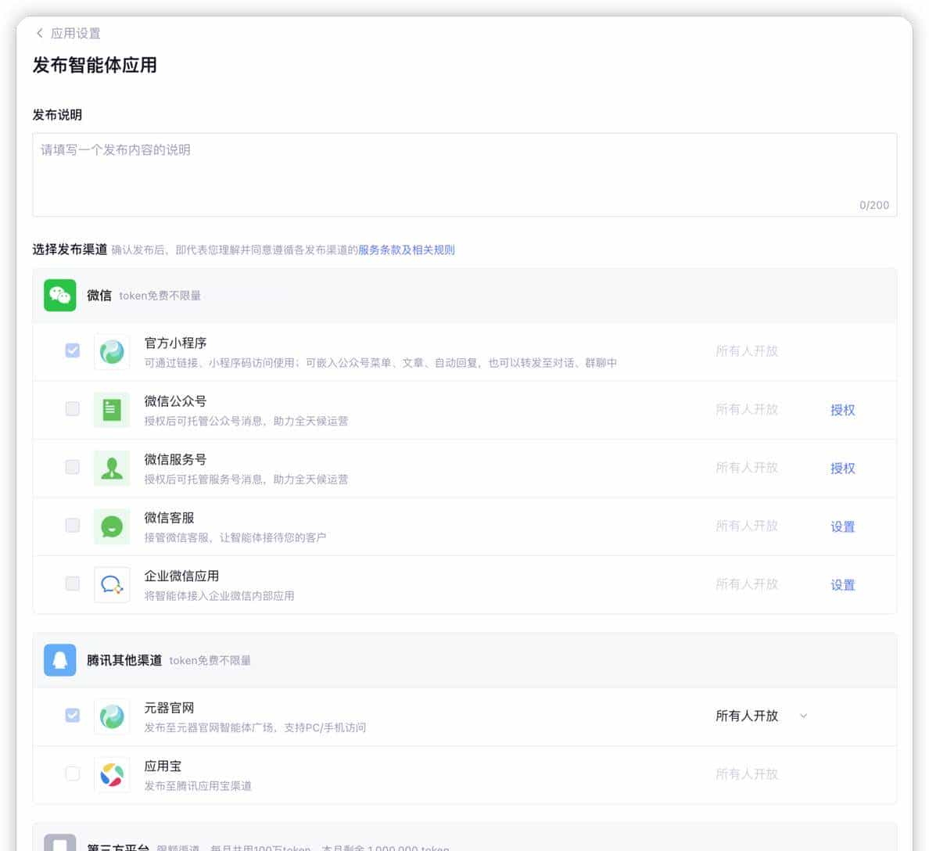The image size is (929, 851).
Task: Check the 应用宝 channel checkbox
Action: click(72, 774)
